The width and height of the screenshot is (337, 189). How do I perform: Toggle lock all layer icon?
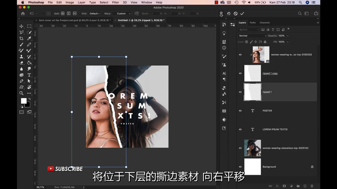265,42
